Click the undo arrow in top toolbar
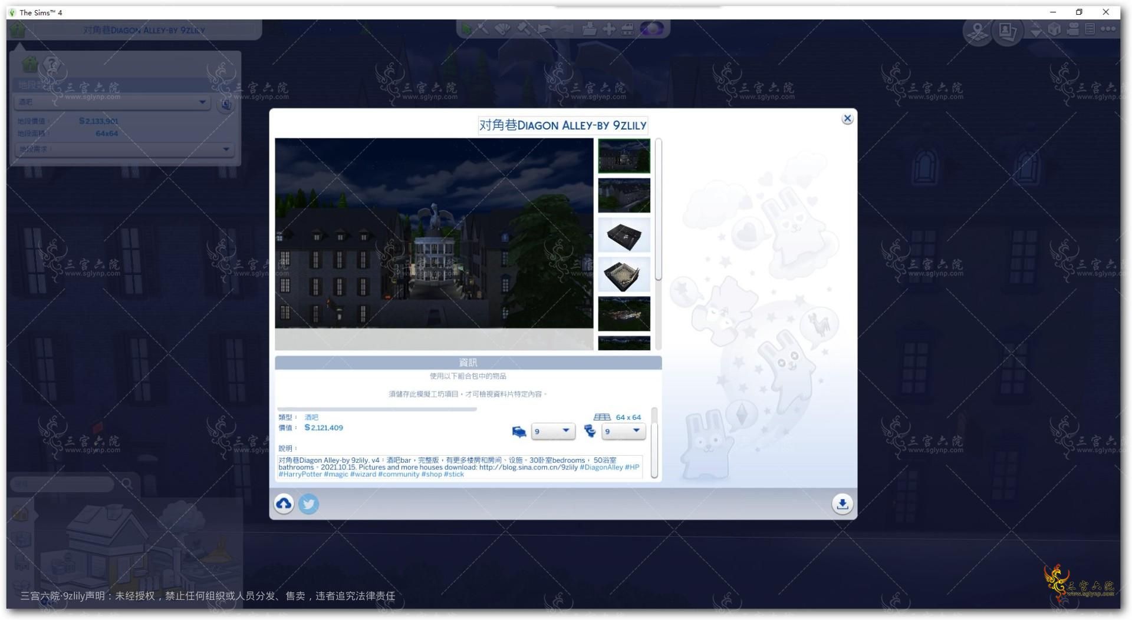Image resolution: width=1132 pixels, height=620 pixels. click(x=545, y=28)
